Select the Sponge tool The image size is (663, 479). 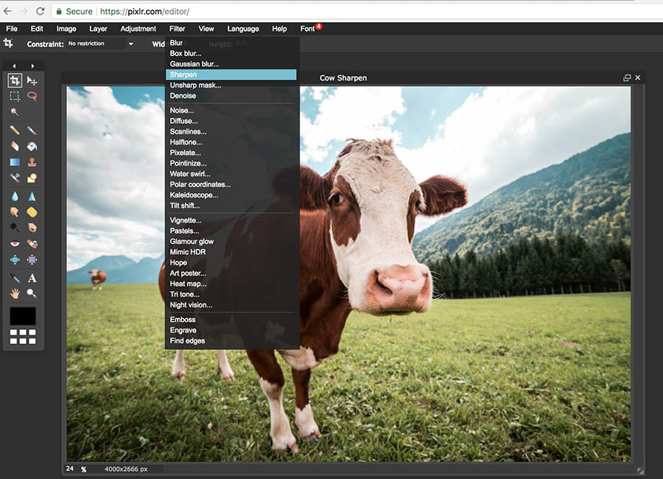pyautogui.click(x=32, y=212)
